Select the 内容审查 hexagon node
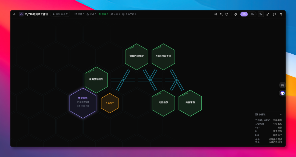This screenshot has width=296, height=157. click(190, 103)
